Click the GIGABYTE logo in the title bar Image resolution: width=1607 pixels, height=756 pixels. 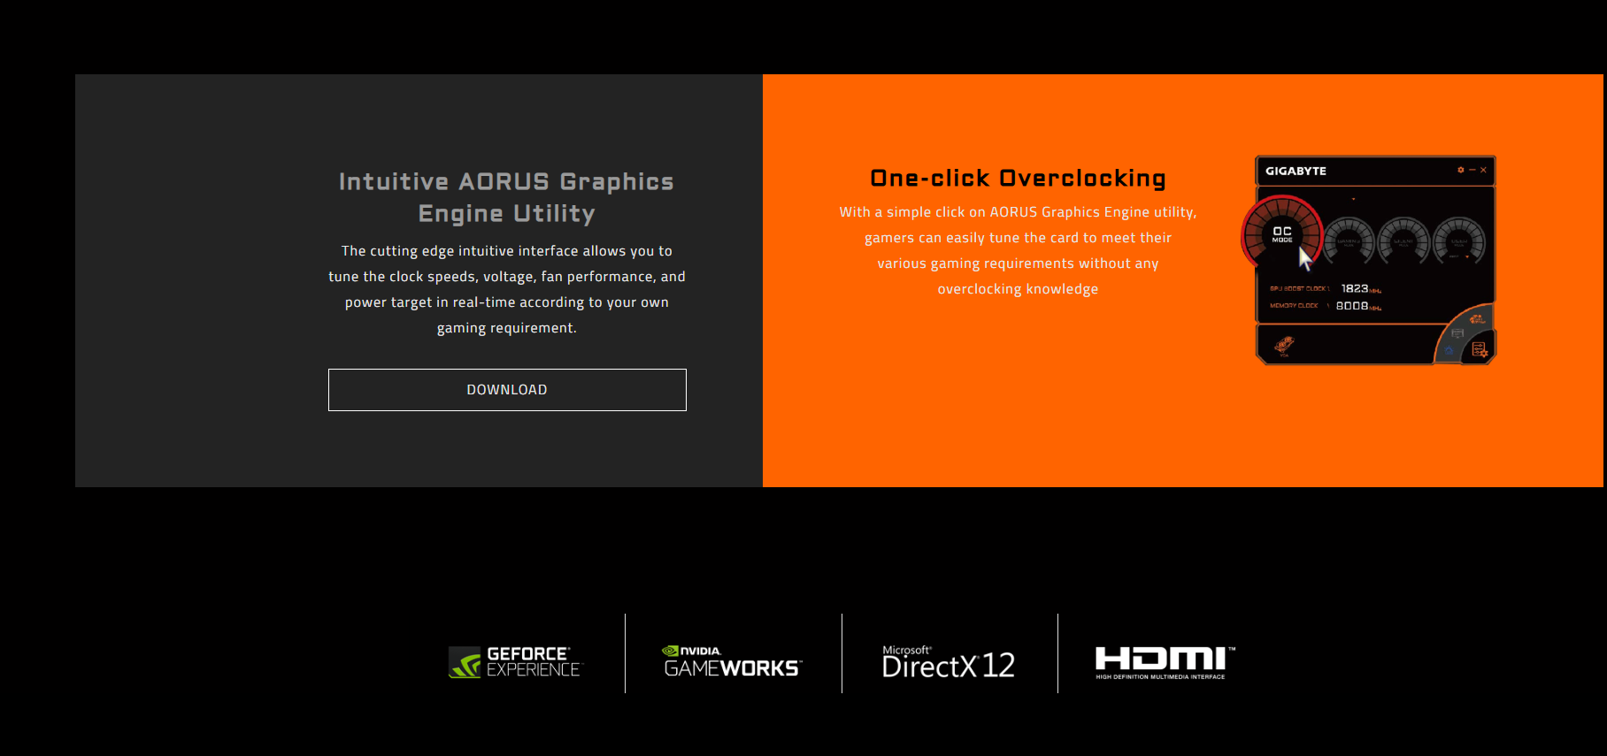pyautogui.click(x=1296, y=171)
